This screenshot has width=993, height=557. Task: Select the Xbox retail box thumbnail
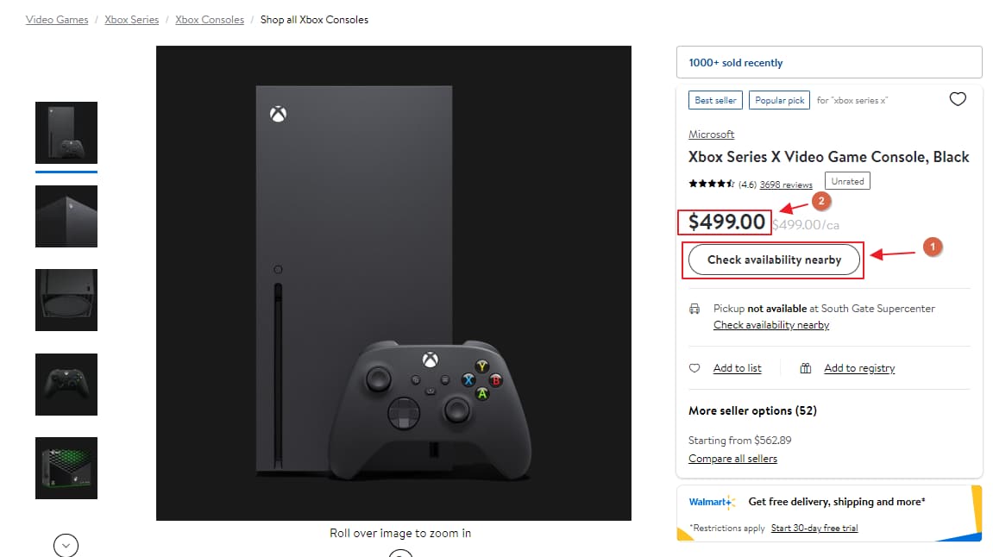pos(66,468)
